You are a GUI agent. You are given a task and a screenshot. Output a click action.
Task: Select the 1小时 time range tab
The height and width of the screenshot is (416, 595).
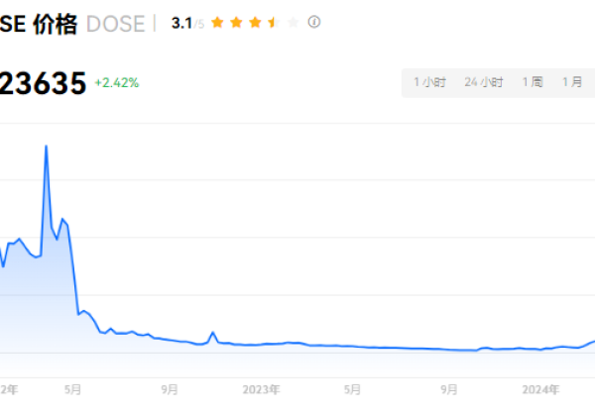pyautogui.click(x=430, y=82)
